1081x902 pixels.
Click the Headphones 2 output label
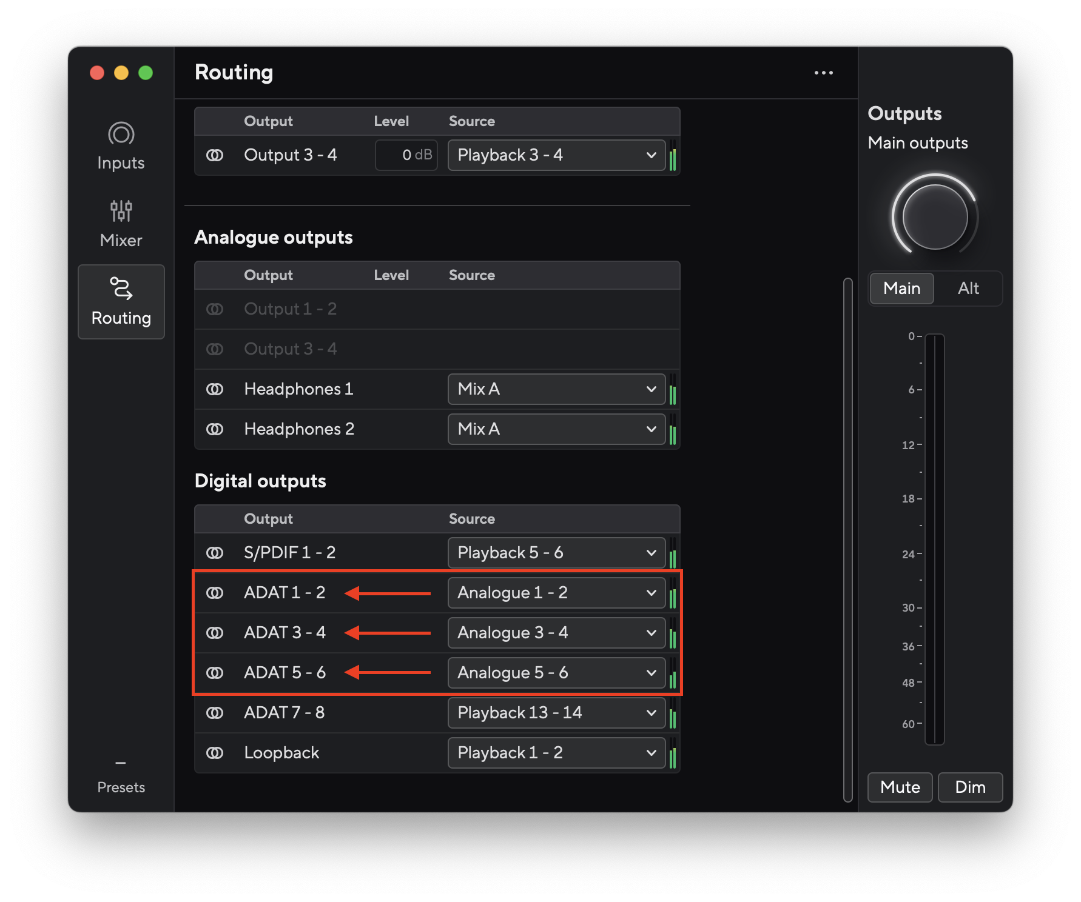coord(299,429)
